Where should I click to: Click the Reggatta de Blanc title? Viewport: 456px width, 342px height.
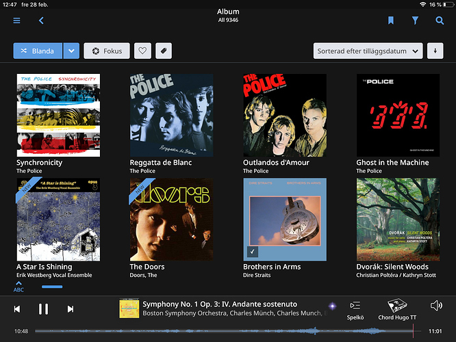[x=160, y=163]
